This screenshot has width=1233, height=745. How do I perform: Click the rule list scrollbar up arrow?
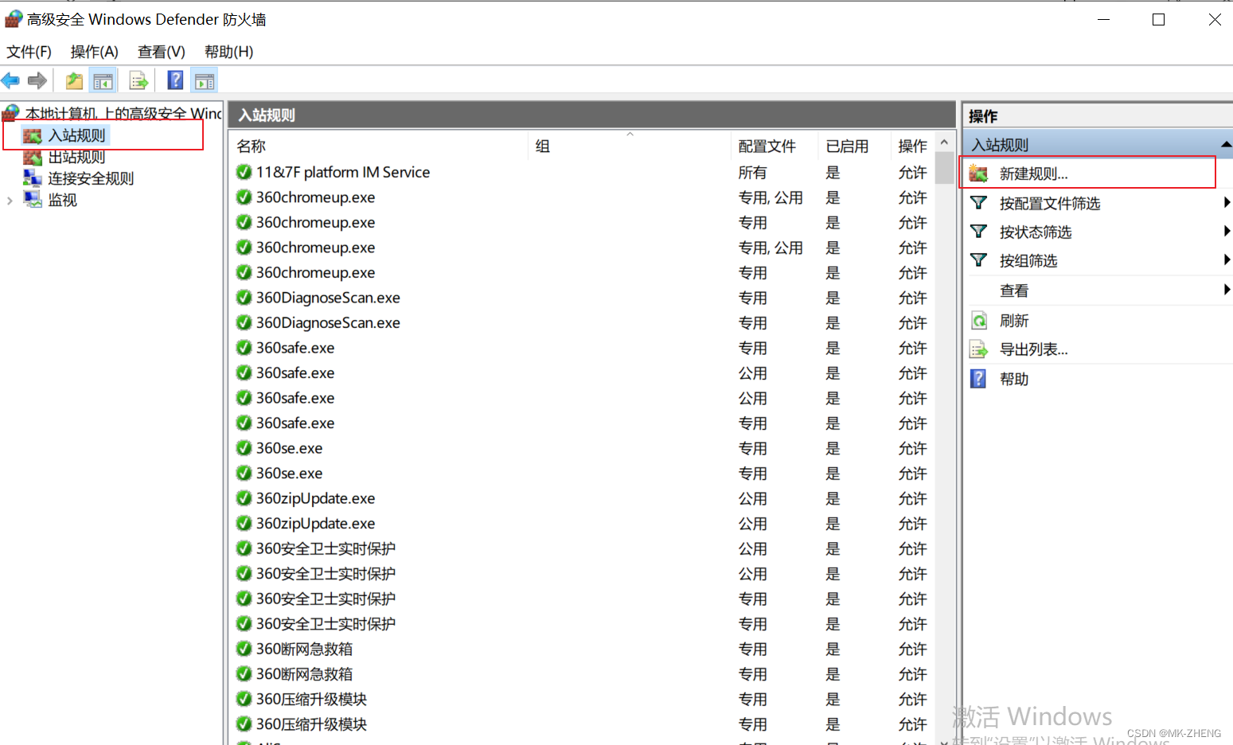[944, 142]
